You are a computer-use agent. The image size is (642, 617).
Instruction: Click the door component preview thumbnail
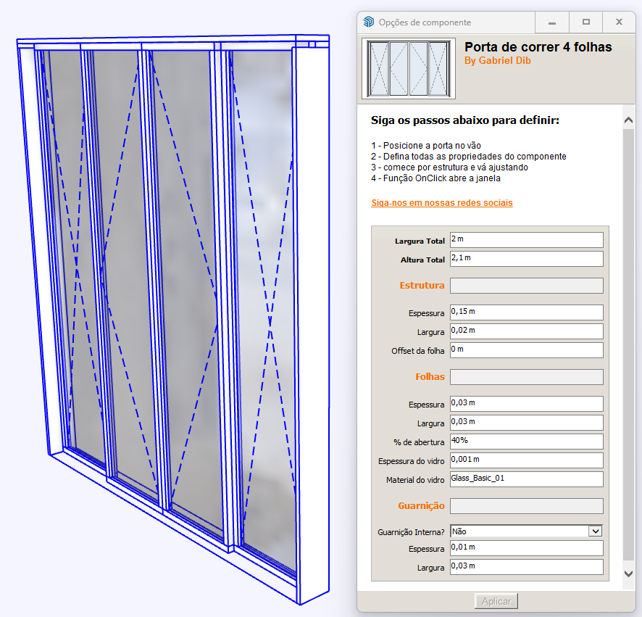click(x=409, y=69)
